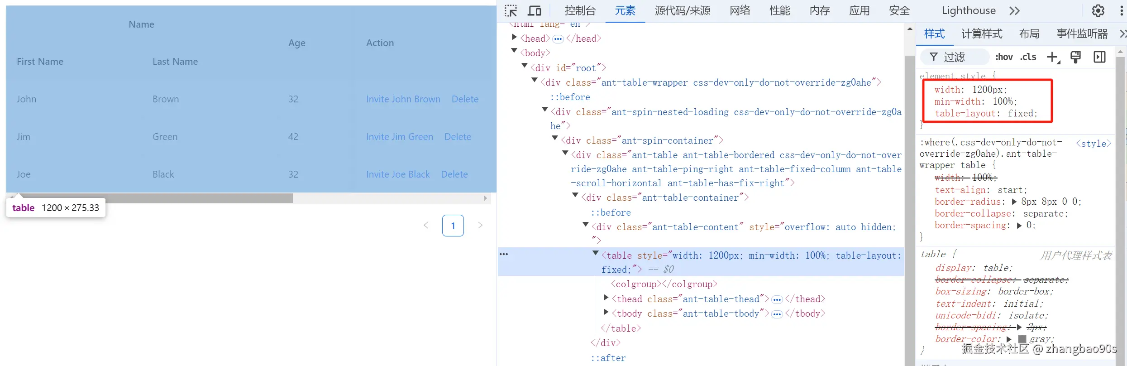Open the 网络 tab
1127x366 pixels.
pyautogui.click(x=740, y=11)
